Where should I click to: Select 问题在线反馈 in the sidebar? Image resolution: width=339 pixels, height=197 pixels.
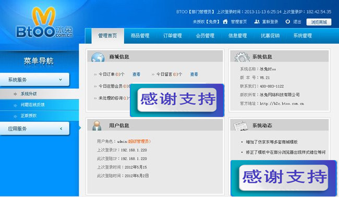32,105
